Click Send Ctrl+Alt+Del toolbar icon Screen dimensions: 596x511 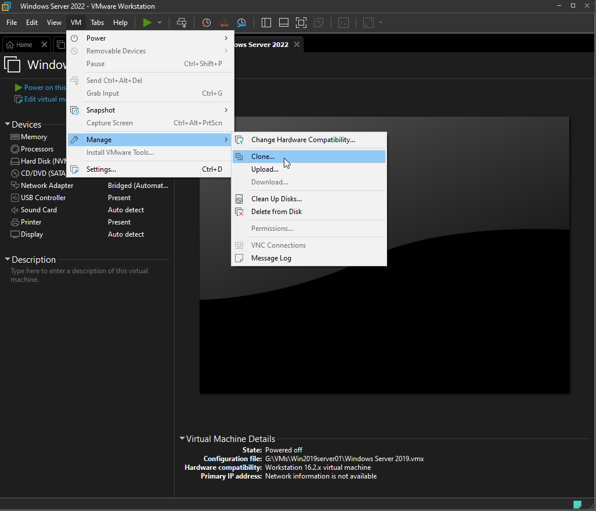click(x=182, y=23)
